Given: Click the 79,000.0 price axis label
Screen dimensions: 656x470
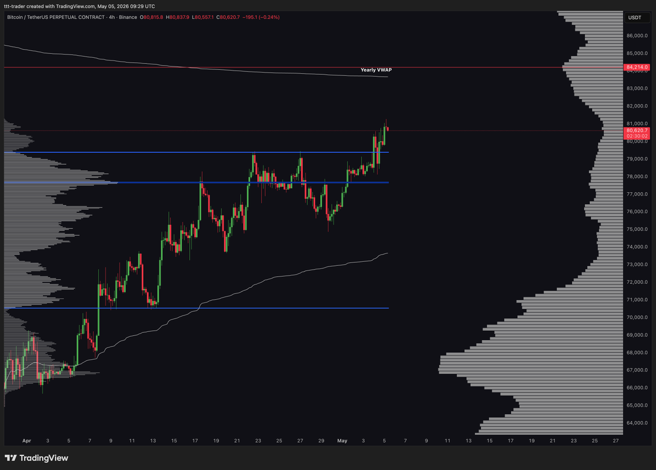Looking at the screenshot, I should (x=637, y=159).
